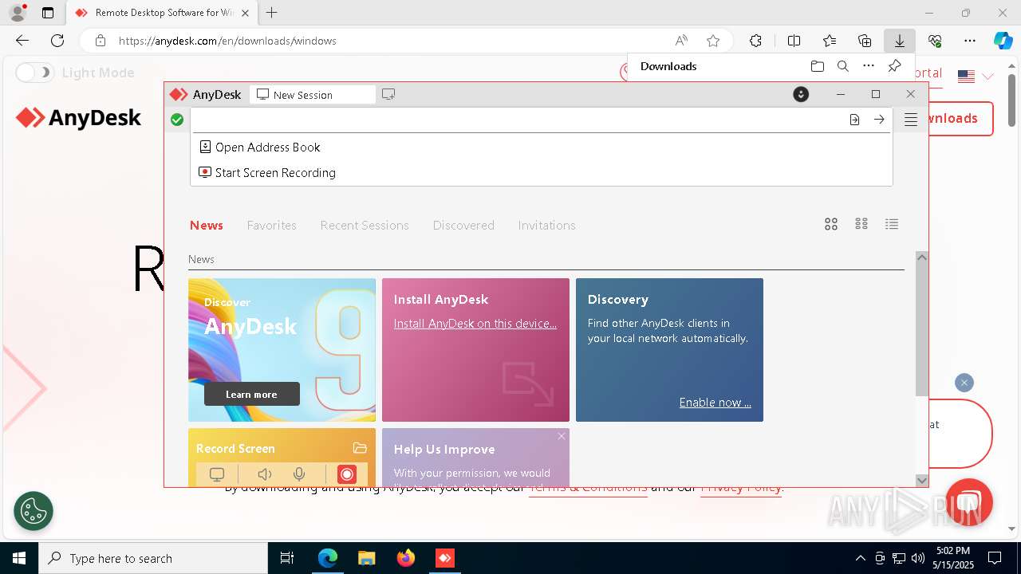Open the Record Screen folder icon
1021x574 pixels.
360,448
